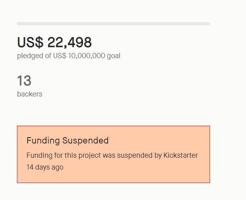This screenshot has height=200, width=246.
Task: Select the "pledged of US$ 10,000,000 goal" line
Action: click(69, 56)
